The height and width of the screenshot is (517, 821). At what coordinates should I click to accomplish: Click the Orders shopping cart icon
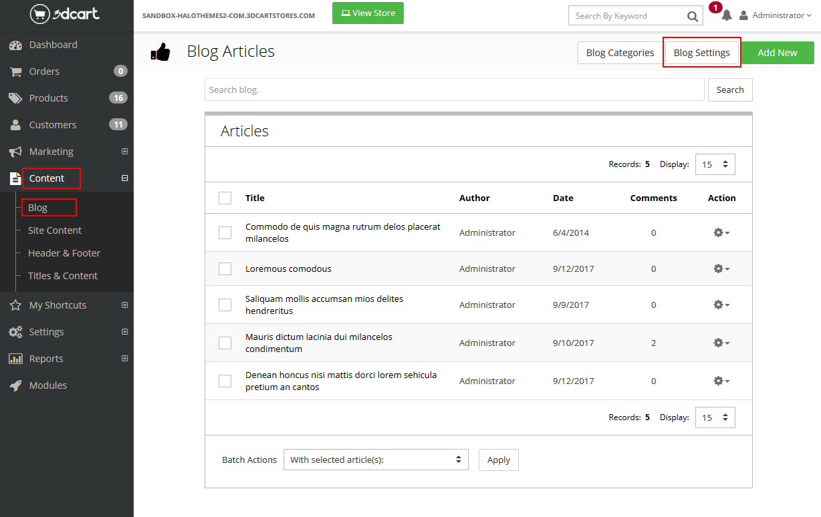click(15, 71)
